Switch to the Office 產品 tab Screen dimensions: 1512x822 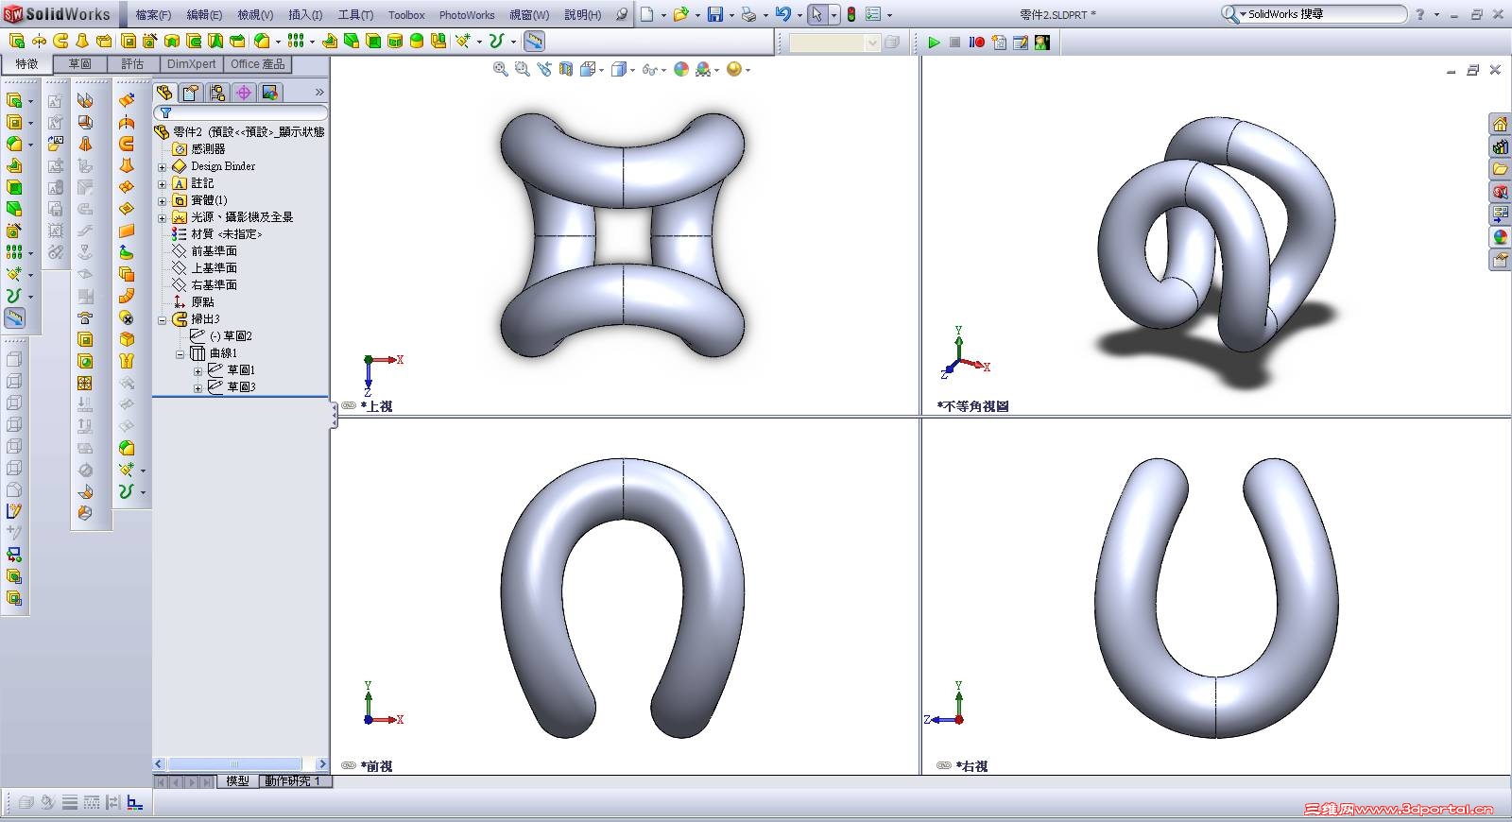(258, 64)
